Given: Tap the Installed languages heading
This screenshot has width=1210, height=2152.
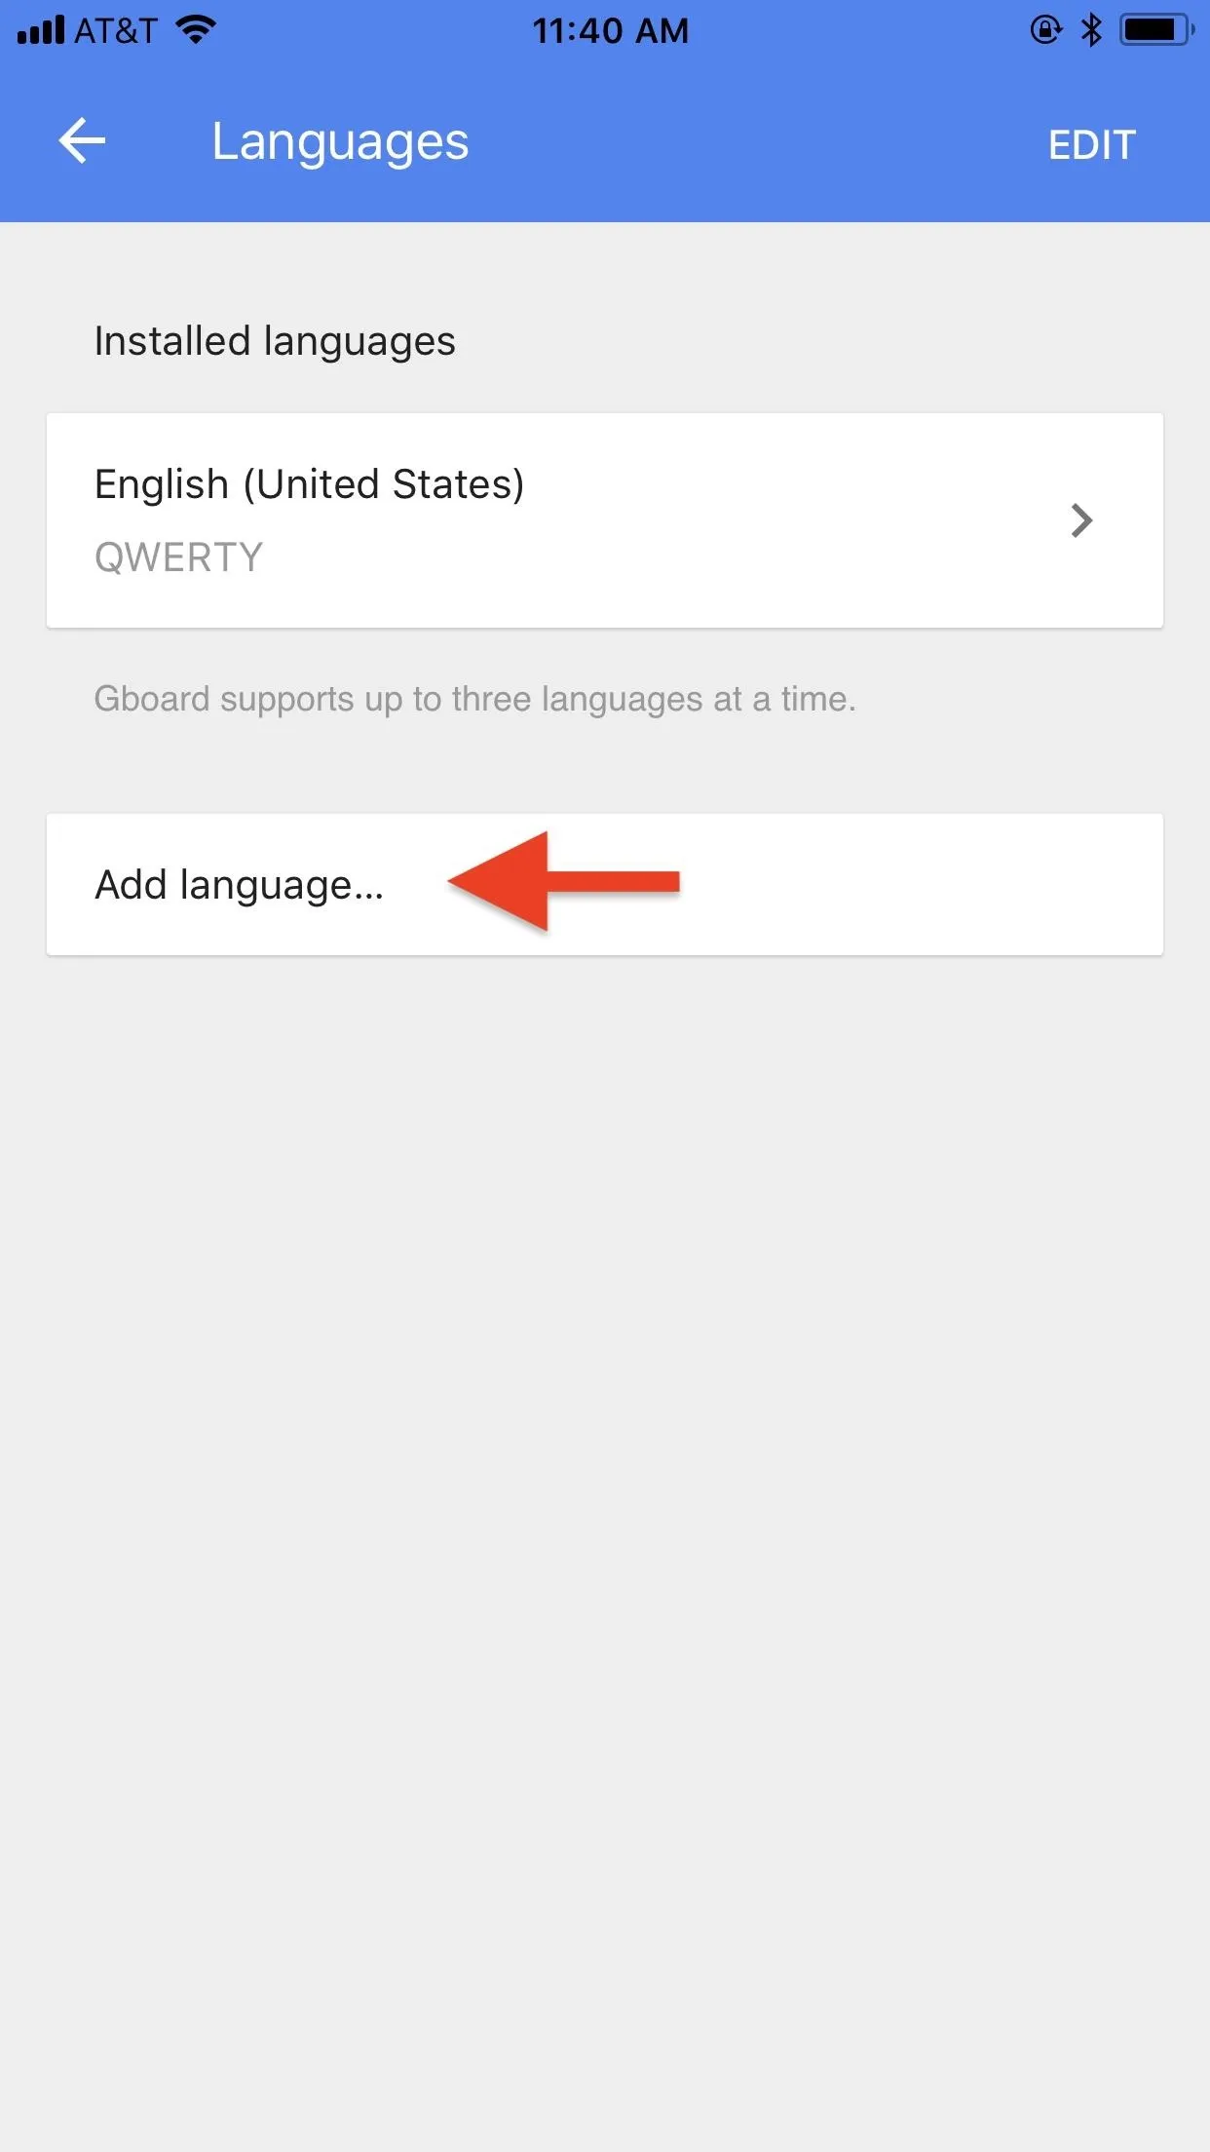Looking at the screenshot, I should [275, 342].
